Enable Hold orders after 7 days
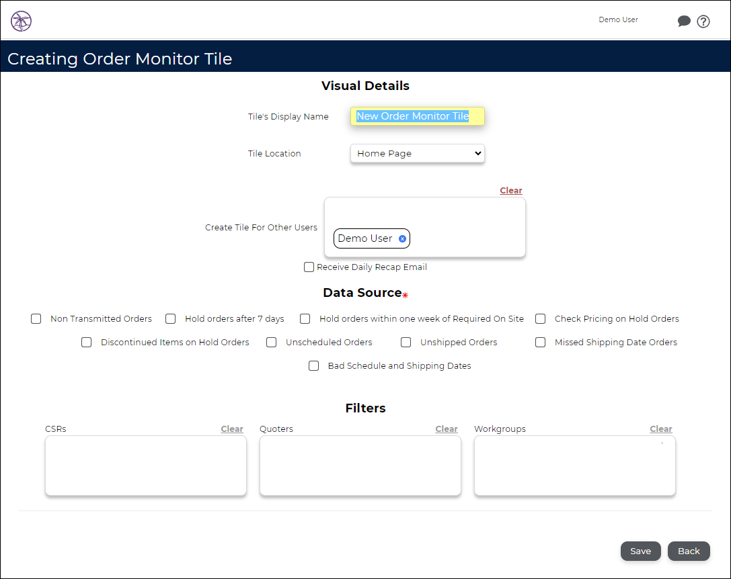Image resolution: width=731 pixels, height=579 pixels. pyautogui.click(x=170, y=318)
